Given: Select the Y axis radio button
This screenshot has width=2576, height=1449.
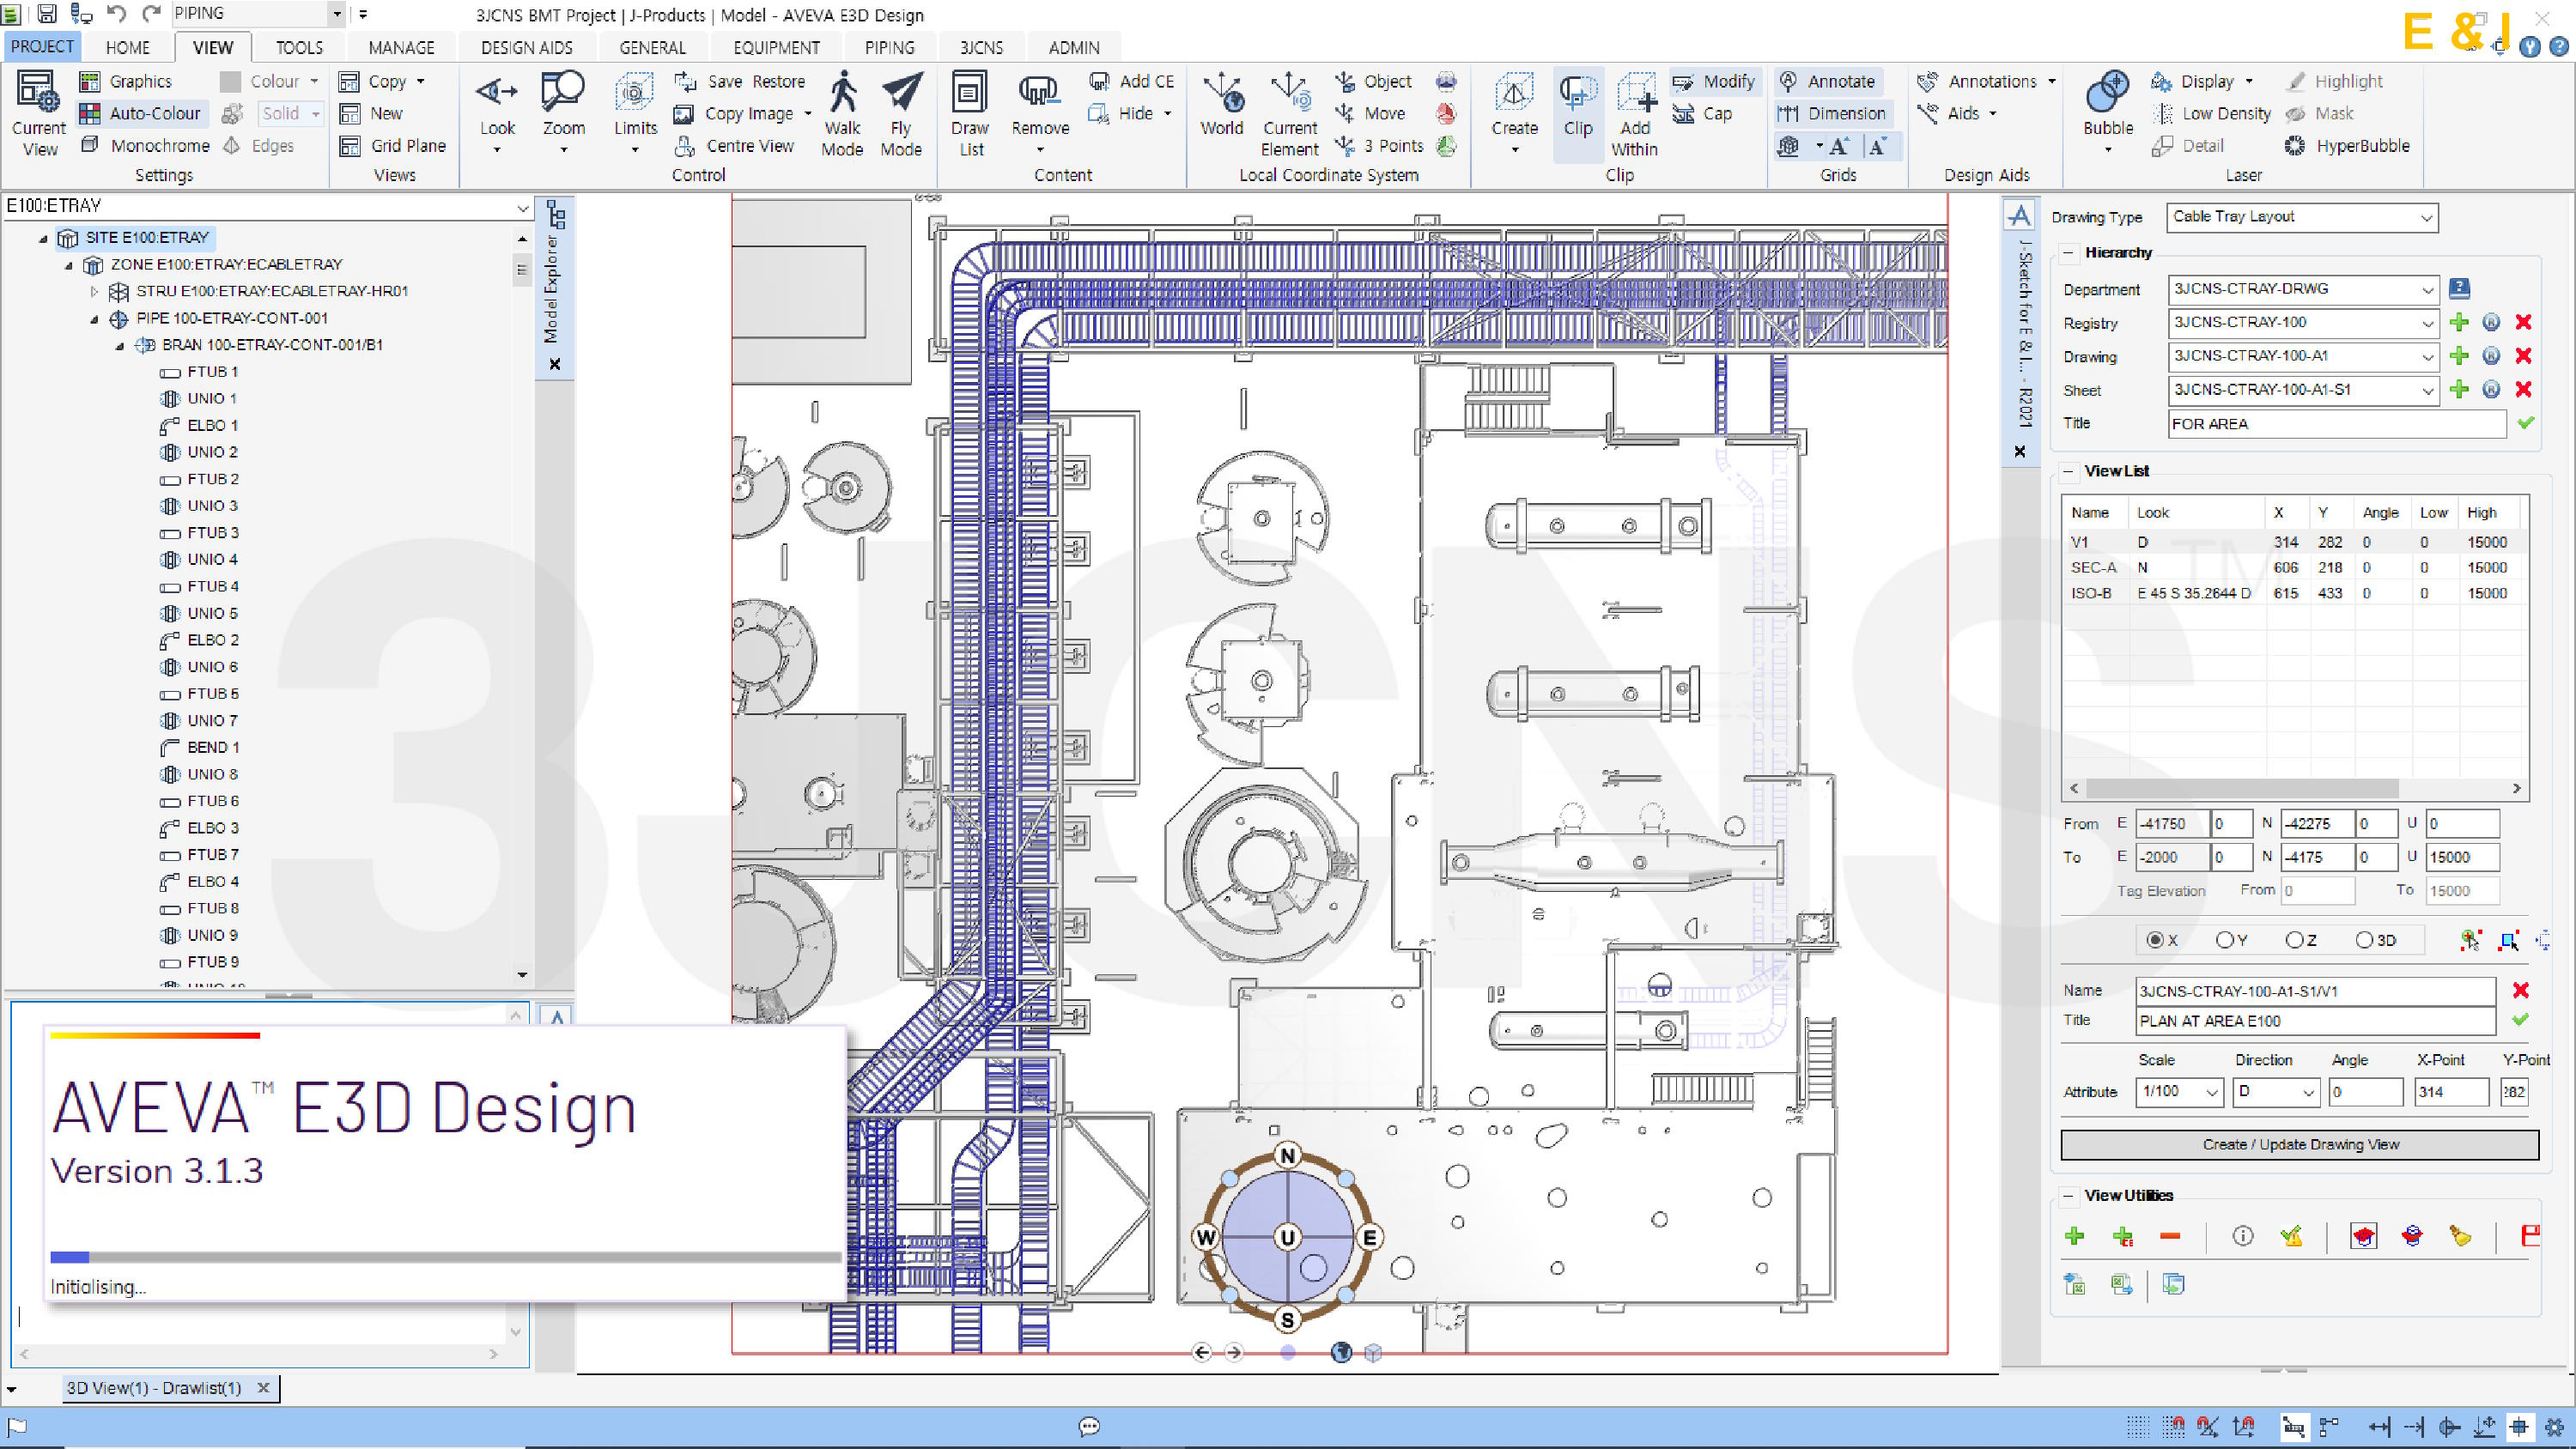Looking at the screenshot, I should pyautogui.click(x=2225, y=940).
